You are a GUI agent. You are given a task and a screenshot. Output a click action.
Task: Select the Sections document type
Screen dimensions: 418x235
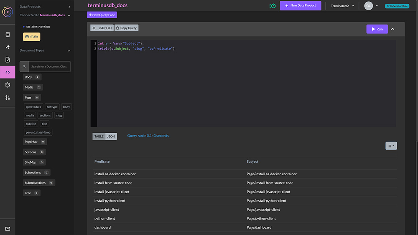(34, 152)
